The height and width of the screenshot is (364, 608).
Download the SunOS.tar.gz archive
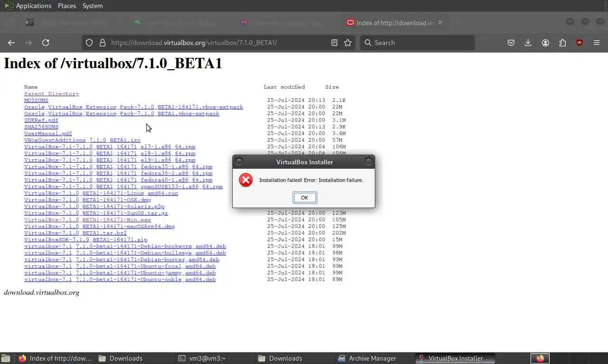pos(96,213)
